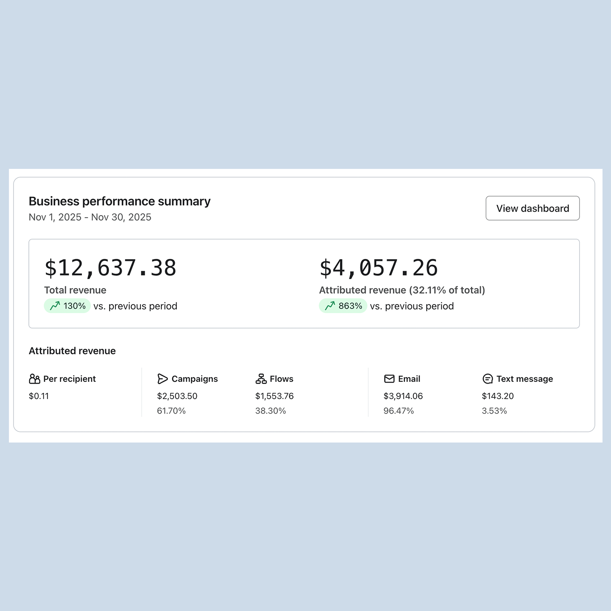Click the $4,057.26 attributed revenue figure
The width and height of the screenshot is (611, 611).
tap(378, 268)
